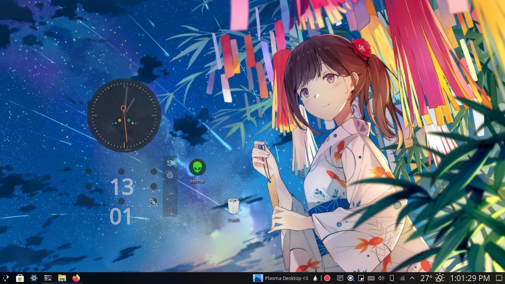Select the Home desktop icon
Screen dimensions: 505x284
pyautogui.click(x=197, y=172)
